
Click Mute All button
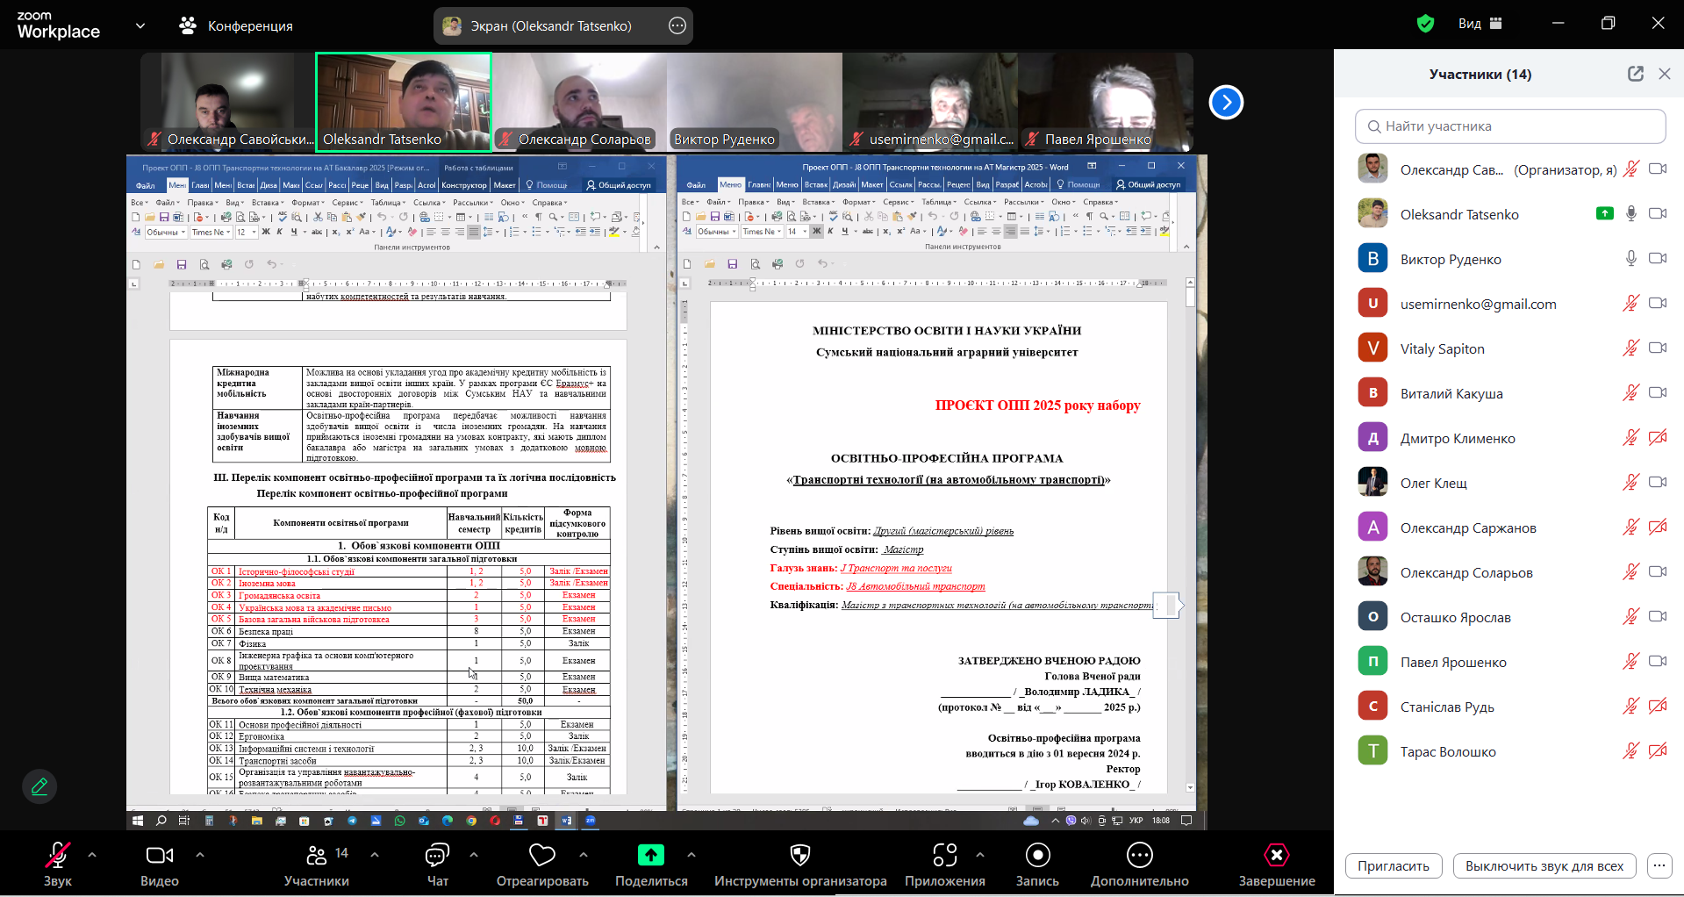pyautogui.click(x=1544, y=866)
